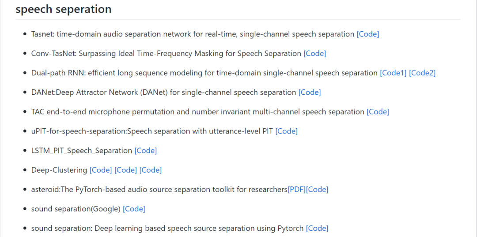
Task: Open Code link for Pytorch speech source separation
Action: [317, 228]
